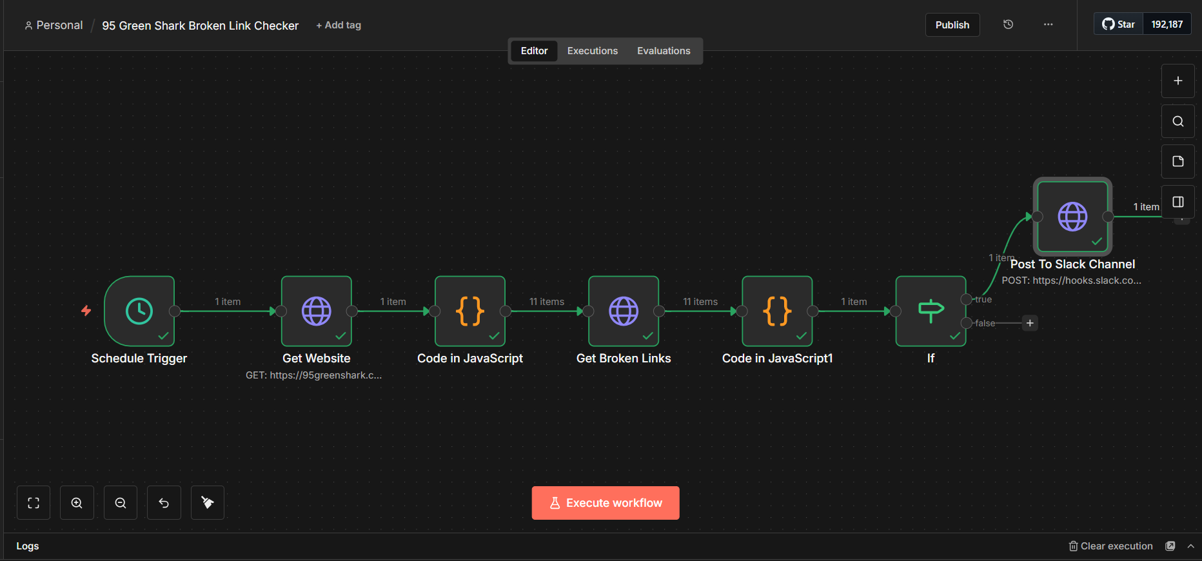Click the add node plus button
This screenshot has height=561, width=1202.
(x=1177, y=81)
